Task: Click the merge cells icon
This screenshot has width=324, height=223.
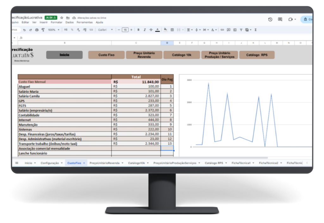Action: pyautogui.click(x=179, y=30)
